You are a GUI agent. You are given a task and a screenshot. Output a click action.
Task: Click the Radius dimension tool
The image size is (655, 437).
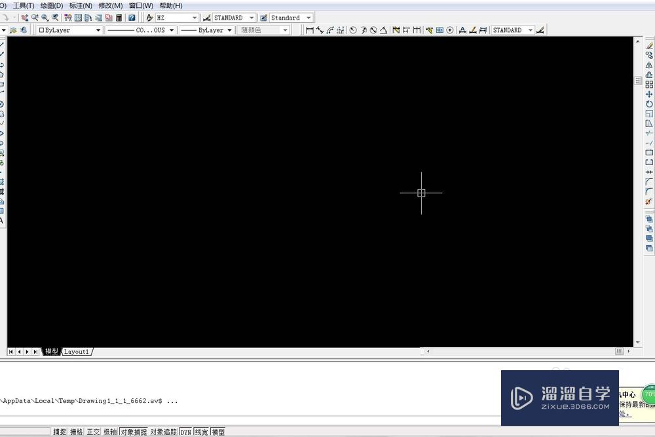(353, 30)
